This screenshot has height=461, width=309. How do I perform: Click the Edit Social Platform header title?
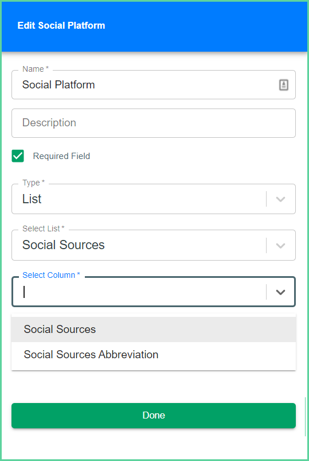[61, 25]
